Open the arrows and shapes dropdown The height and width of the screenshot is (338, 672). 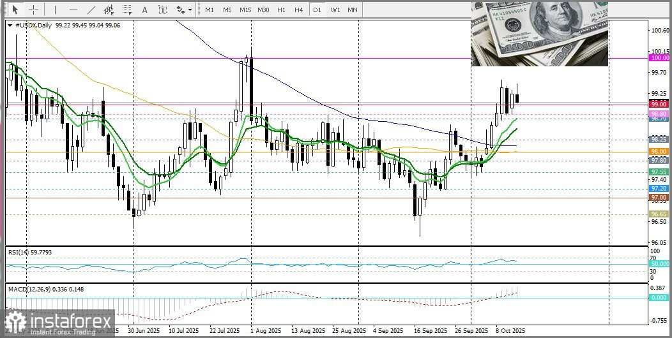184,10
